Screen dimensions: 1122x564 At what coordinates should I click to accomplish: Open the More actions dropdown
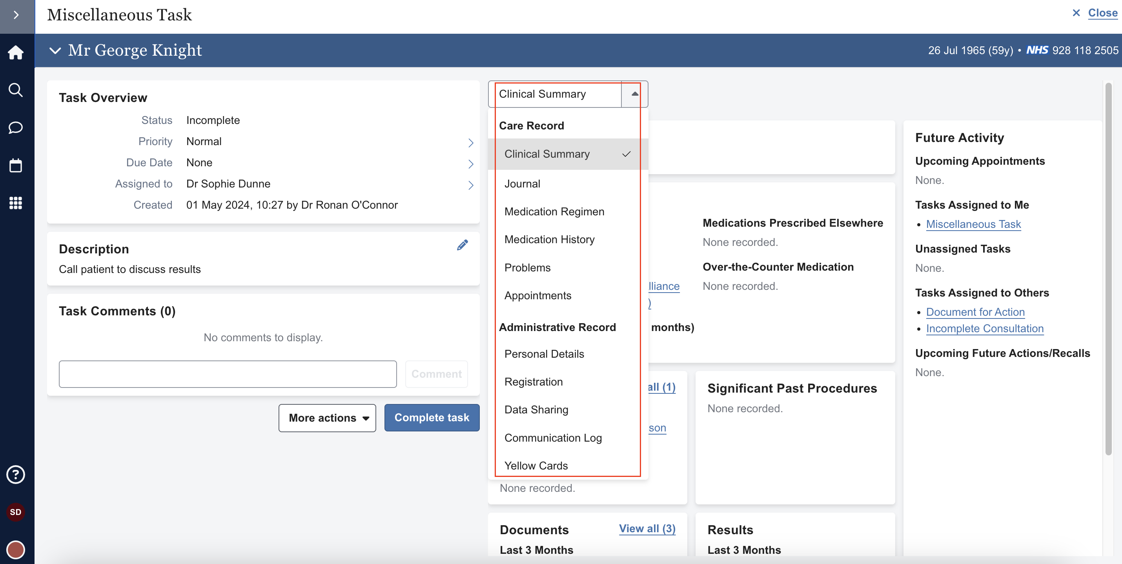point(327,418)
